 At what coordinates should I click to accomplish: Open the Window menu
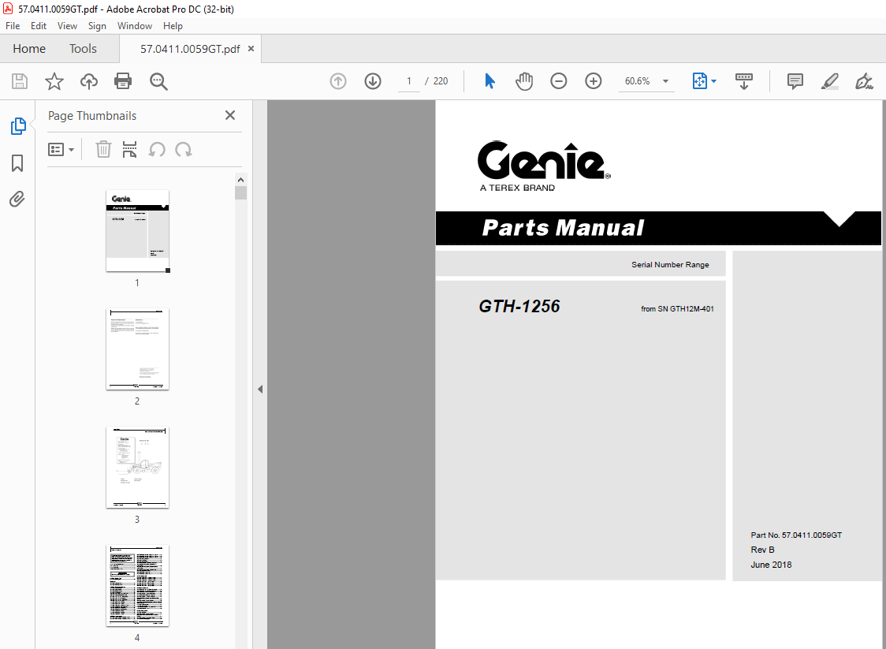coord(135,26)
